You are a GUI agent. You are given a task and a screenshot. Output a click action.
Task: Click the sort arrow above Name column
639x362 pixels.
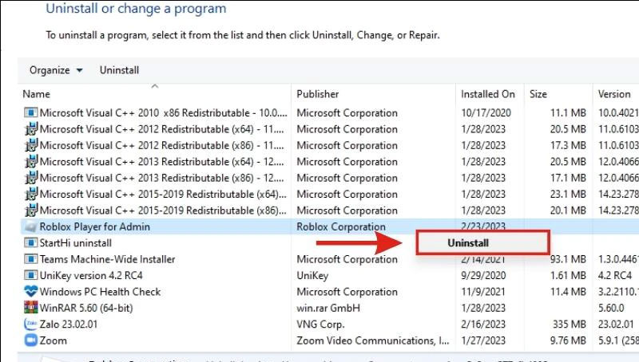[x=154, y=86]
